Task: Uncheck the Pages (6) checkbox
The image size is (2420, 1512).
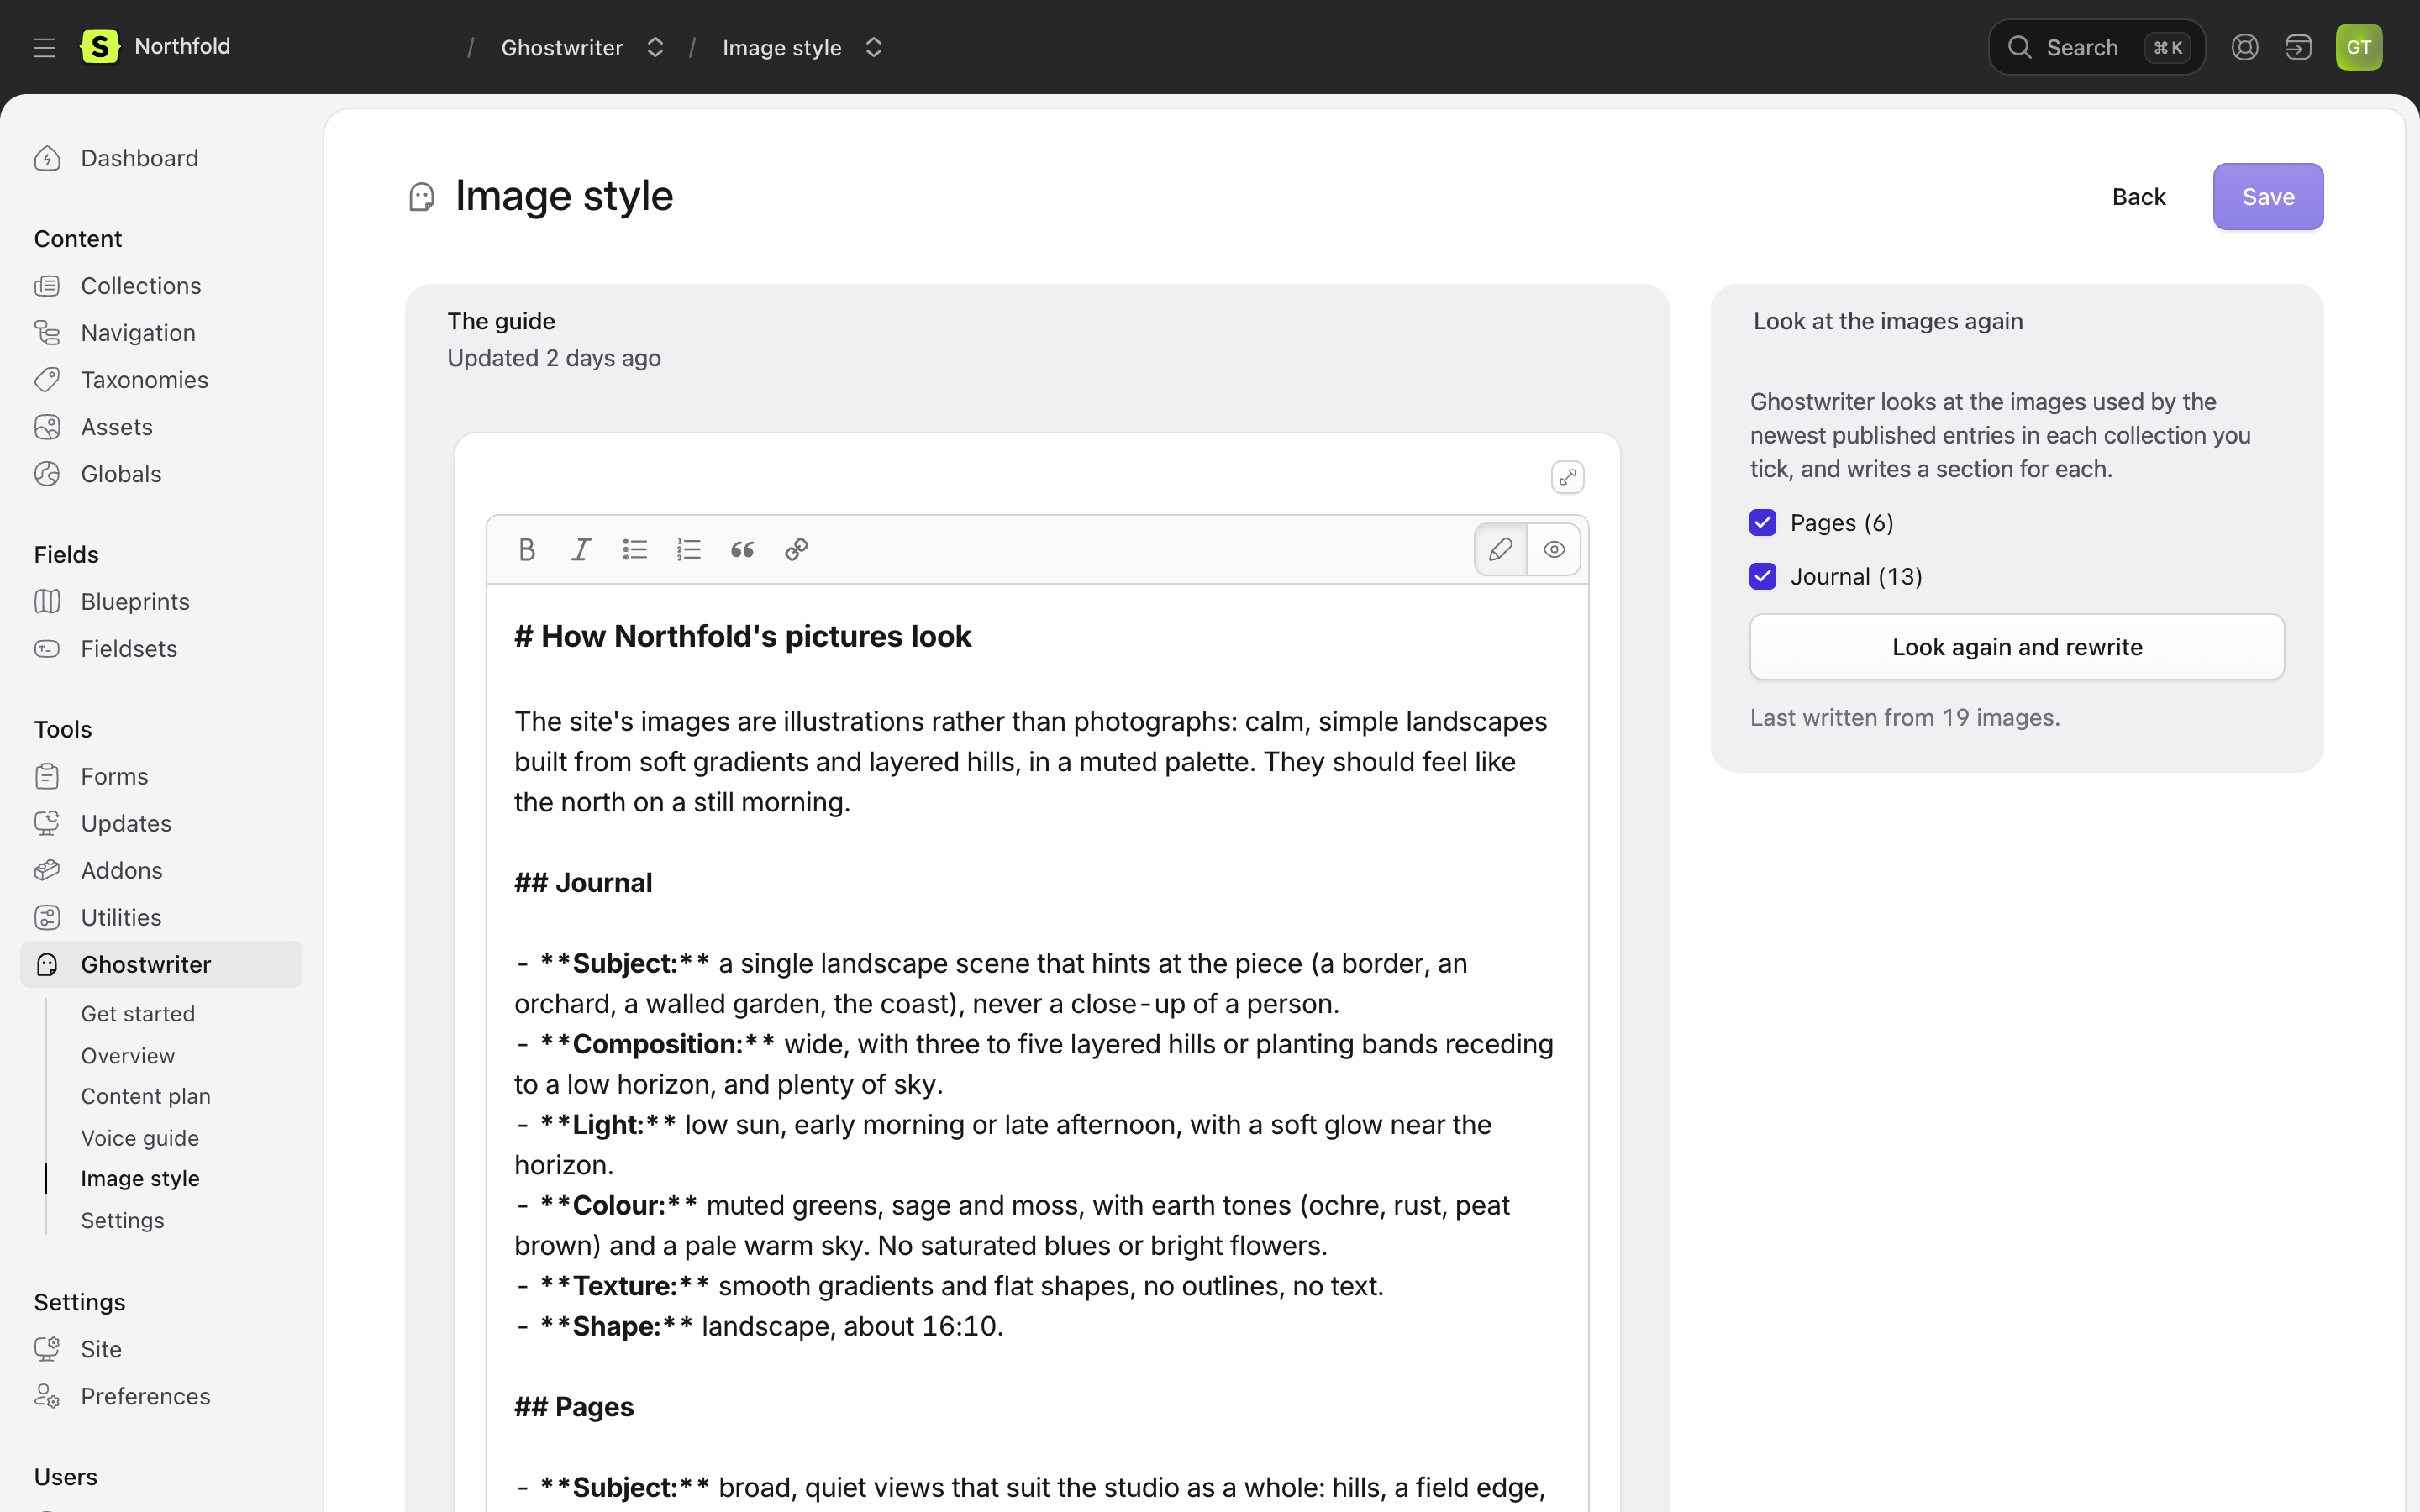Action: (1763, 522)
